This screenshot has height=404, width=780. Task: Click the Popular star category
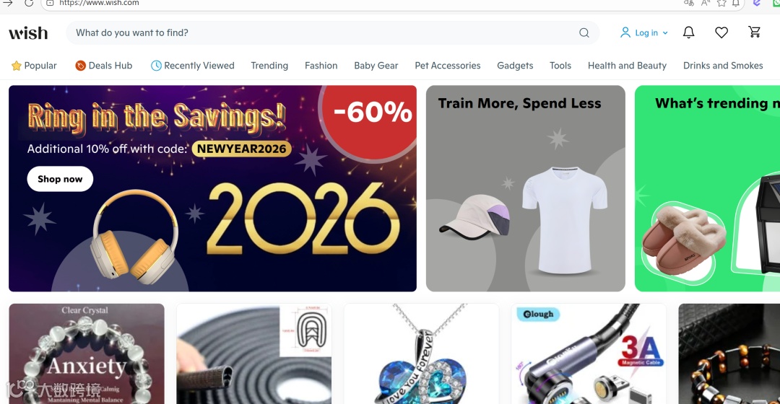[x=34, y=66]
